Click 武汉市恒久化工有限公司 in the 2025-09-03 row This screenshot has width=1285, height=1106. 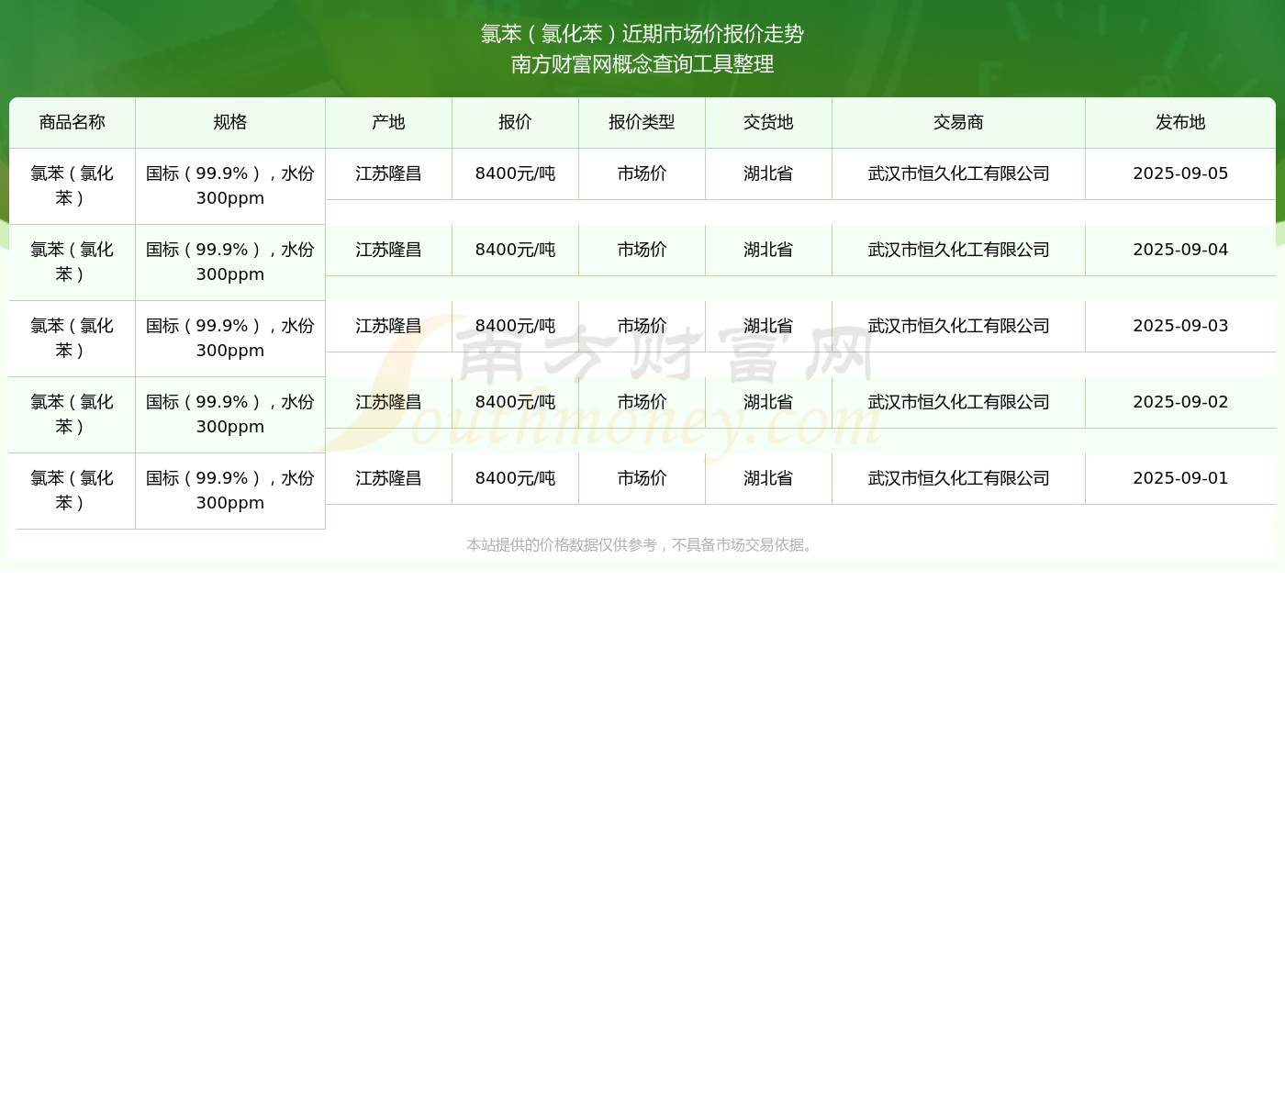959,326
